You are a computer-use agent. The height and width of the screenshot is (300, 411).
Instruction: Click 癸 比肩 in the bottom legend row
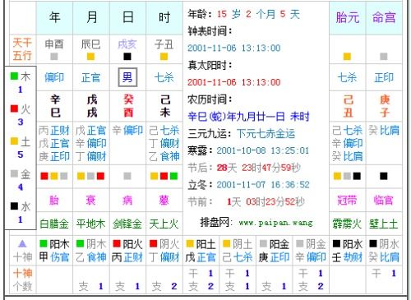coord(384,257)
